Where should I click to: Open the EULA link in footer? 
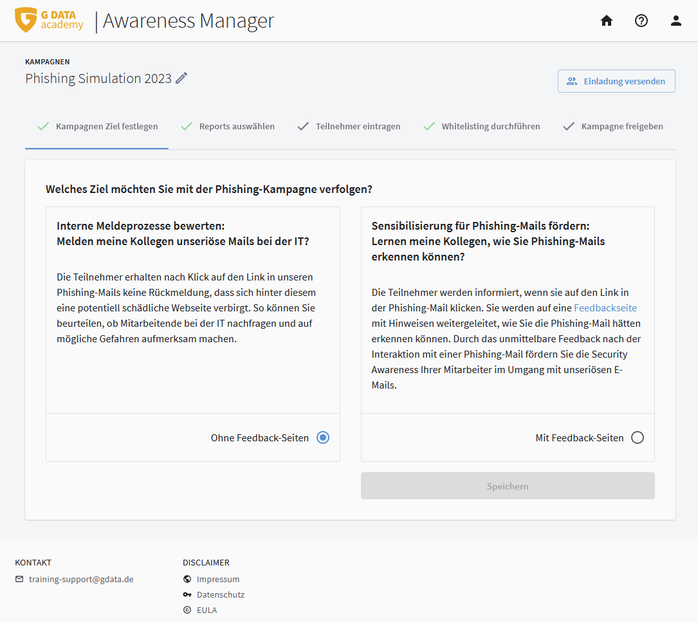tap(207, 610)
